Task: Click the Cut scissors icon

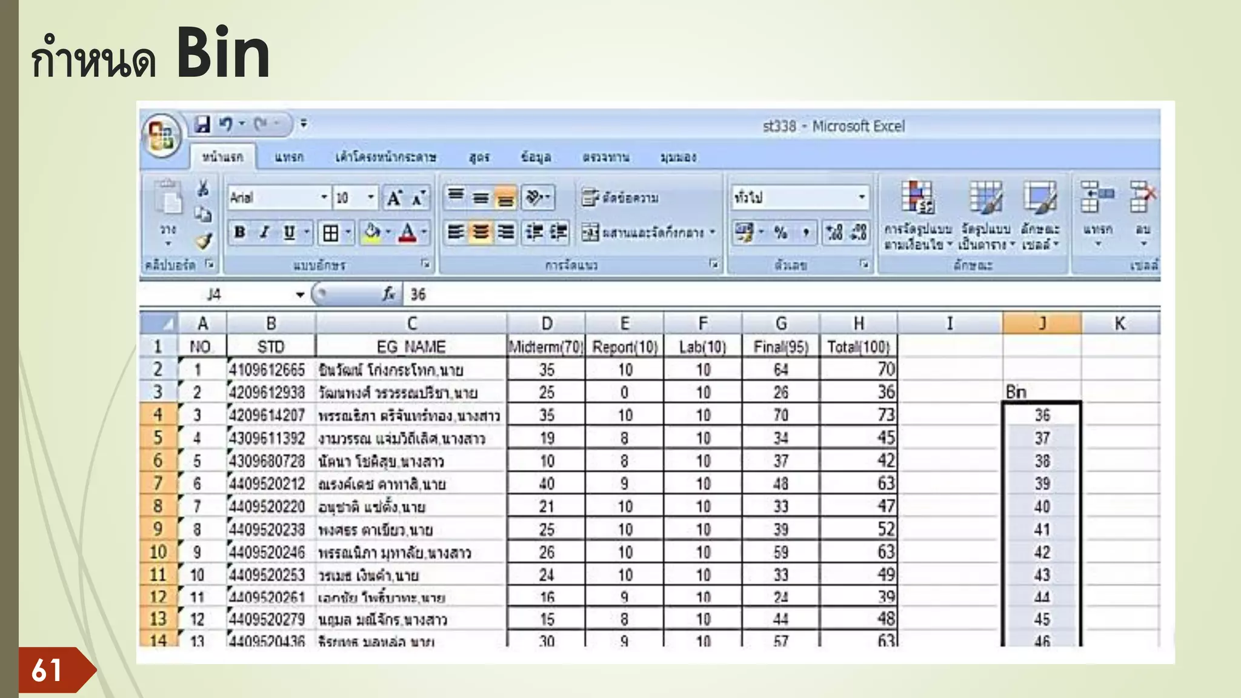Action: tap(203, 188)
